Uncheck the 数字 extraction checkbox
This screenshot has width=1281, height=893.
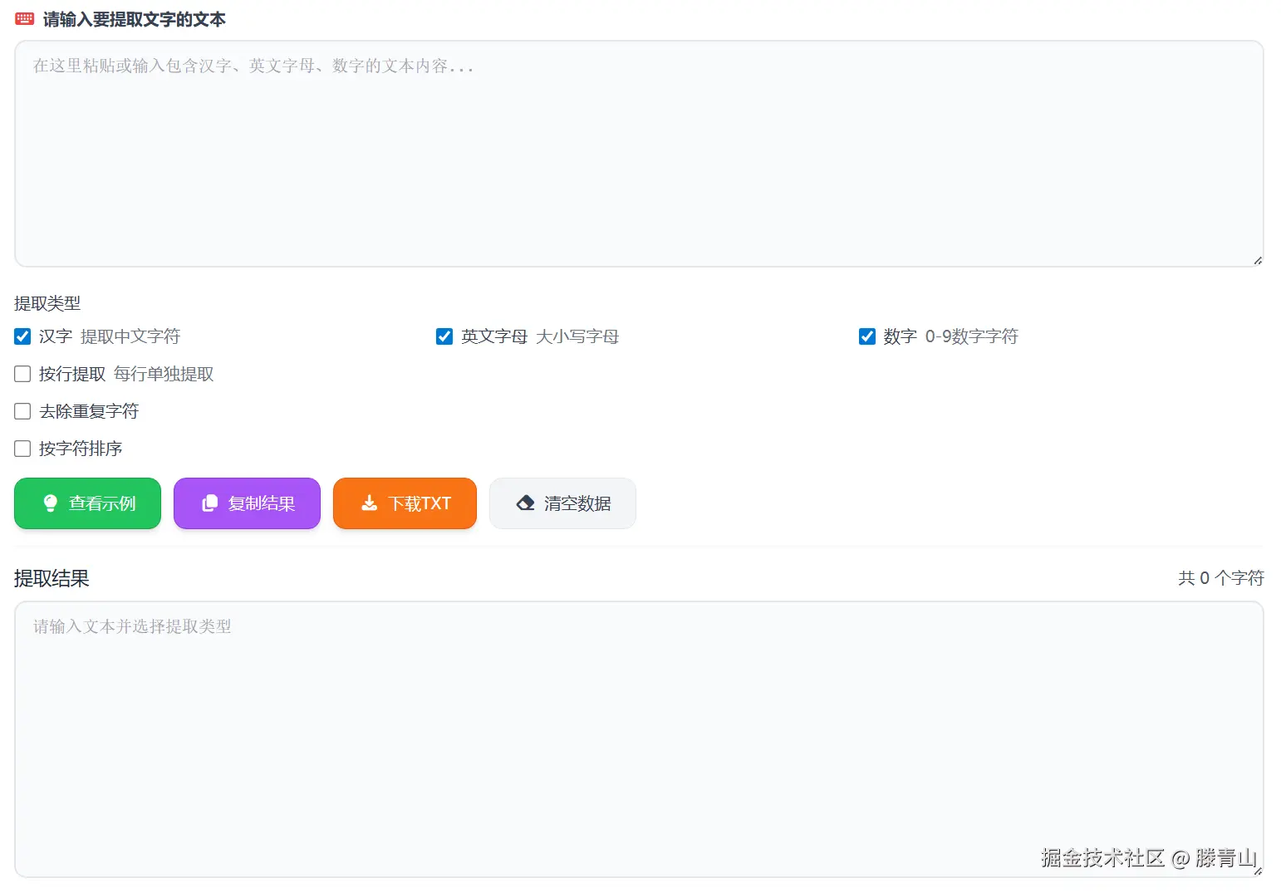point(867,336)
